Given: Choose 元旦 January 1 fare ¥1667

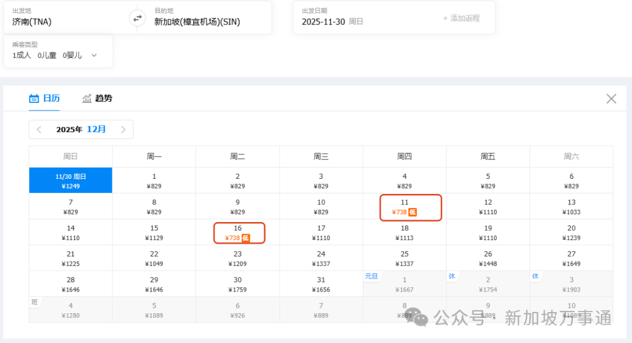Looking at the screenshot, I should 405,284.
